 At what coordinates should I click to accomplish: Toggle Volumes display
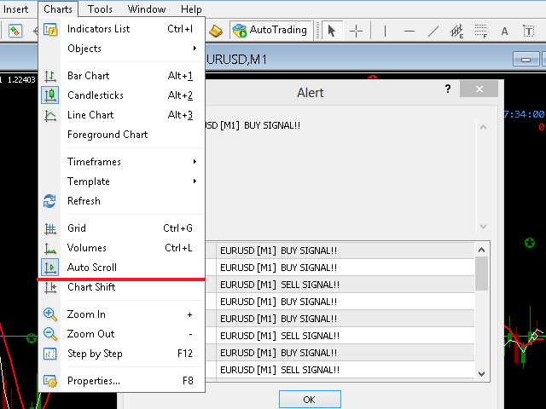(x=121, y=248)
